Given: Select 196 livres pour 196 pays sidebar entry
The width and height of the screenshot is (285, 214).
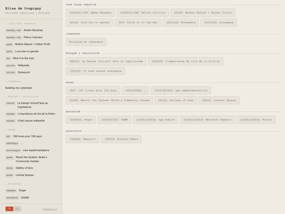Looking at the screenshot, I should pos(24,136).
